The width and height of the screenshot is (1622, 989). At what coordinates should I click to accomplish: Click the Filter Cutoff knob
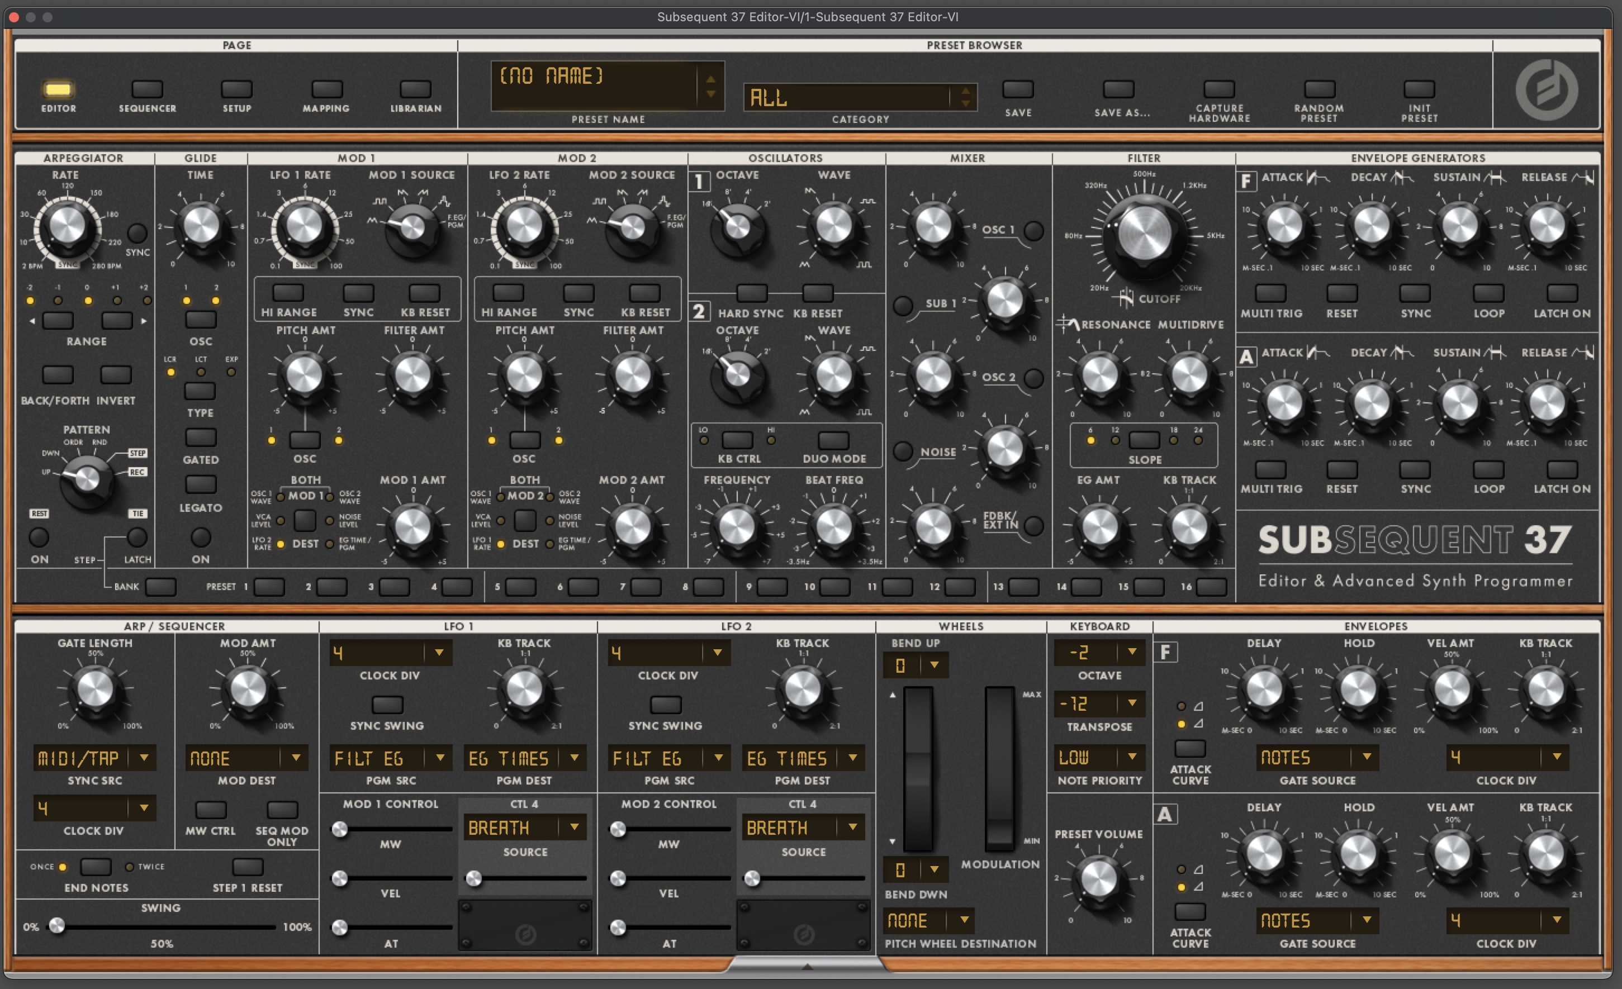point(1144,234)
